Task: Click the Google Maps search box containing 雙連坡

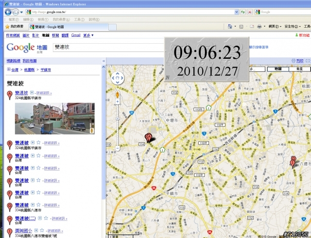Action: coord(108,48)
